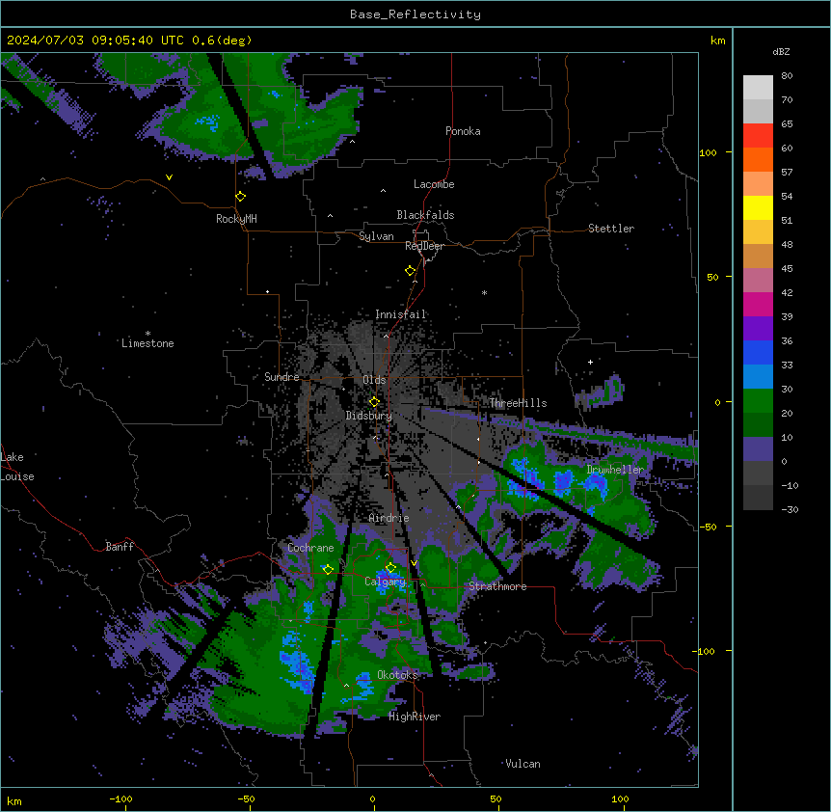The height and width of the screenshot is (812, 831).
Task: Click the yellow diamond marker beside RockyMH
Action: click(240, 197)
